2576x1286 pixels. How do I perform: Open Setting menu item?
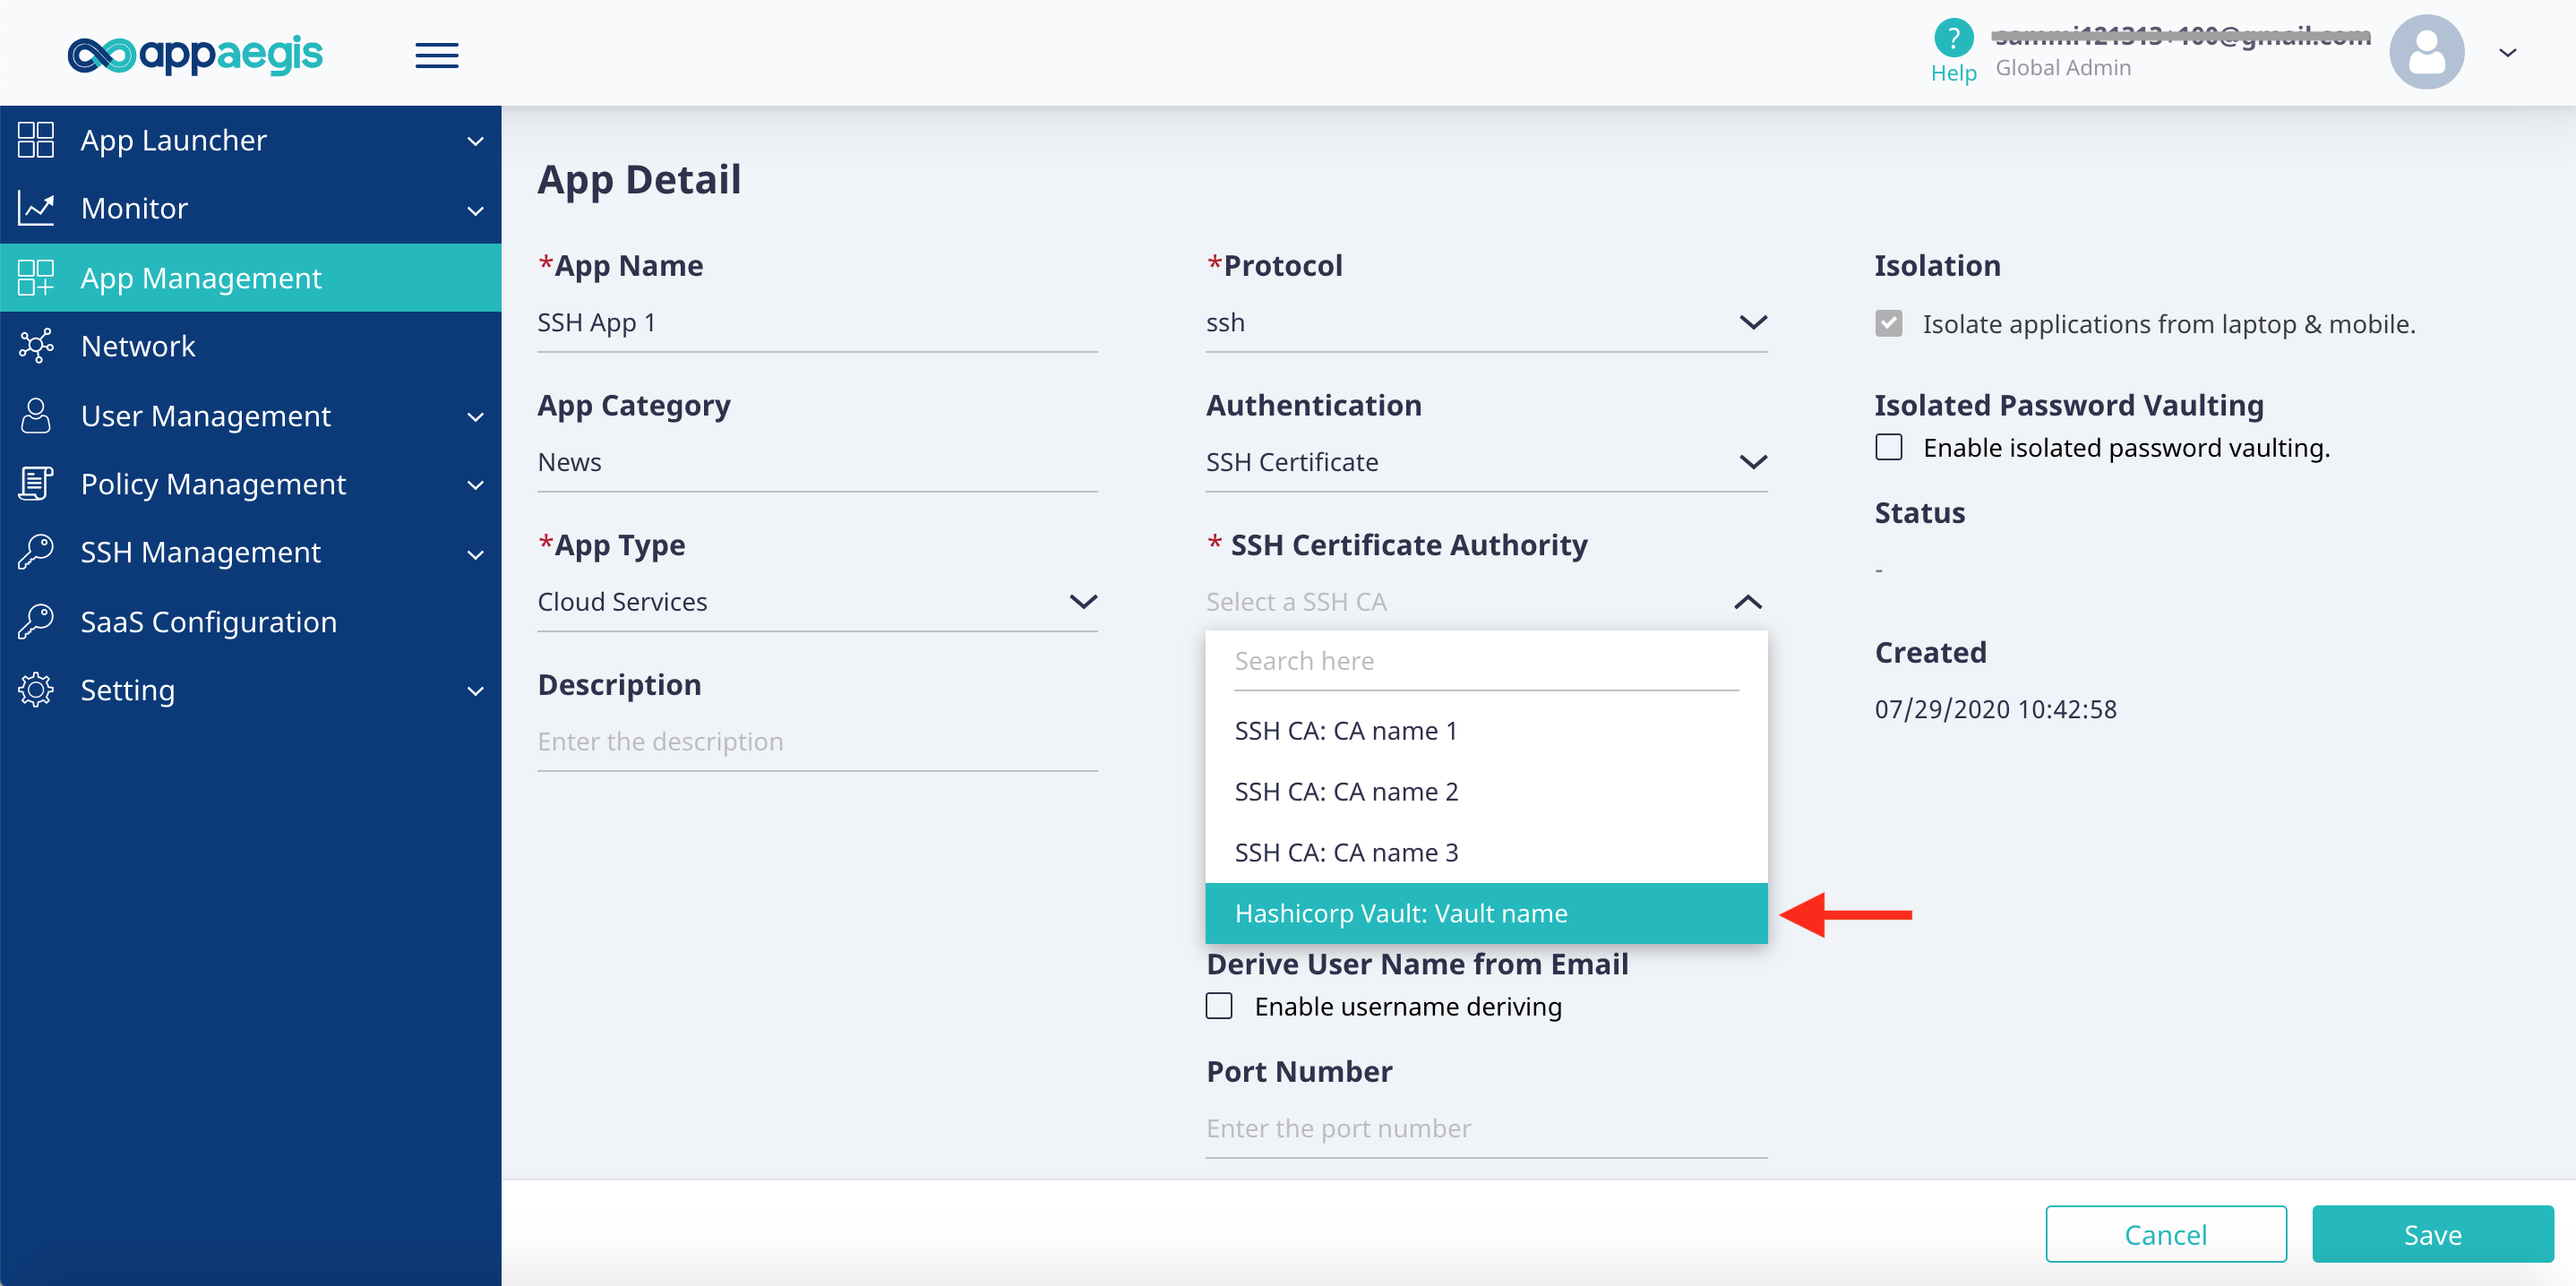(x=250, y=690)
